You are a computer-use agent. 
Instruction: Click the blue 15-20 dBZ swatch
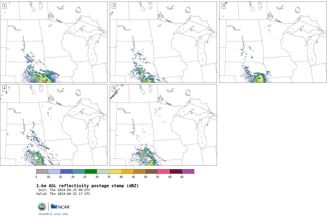pos(67,171)
